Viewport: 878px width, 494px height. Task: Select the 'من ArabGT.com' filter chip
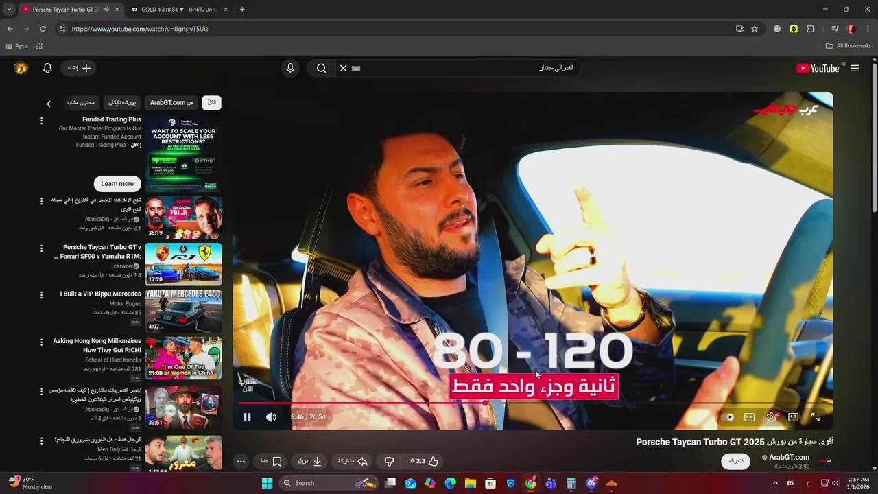[171, 102]
